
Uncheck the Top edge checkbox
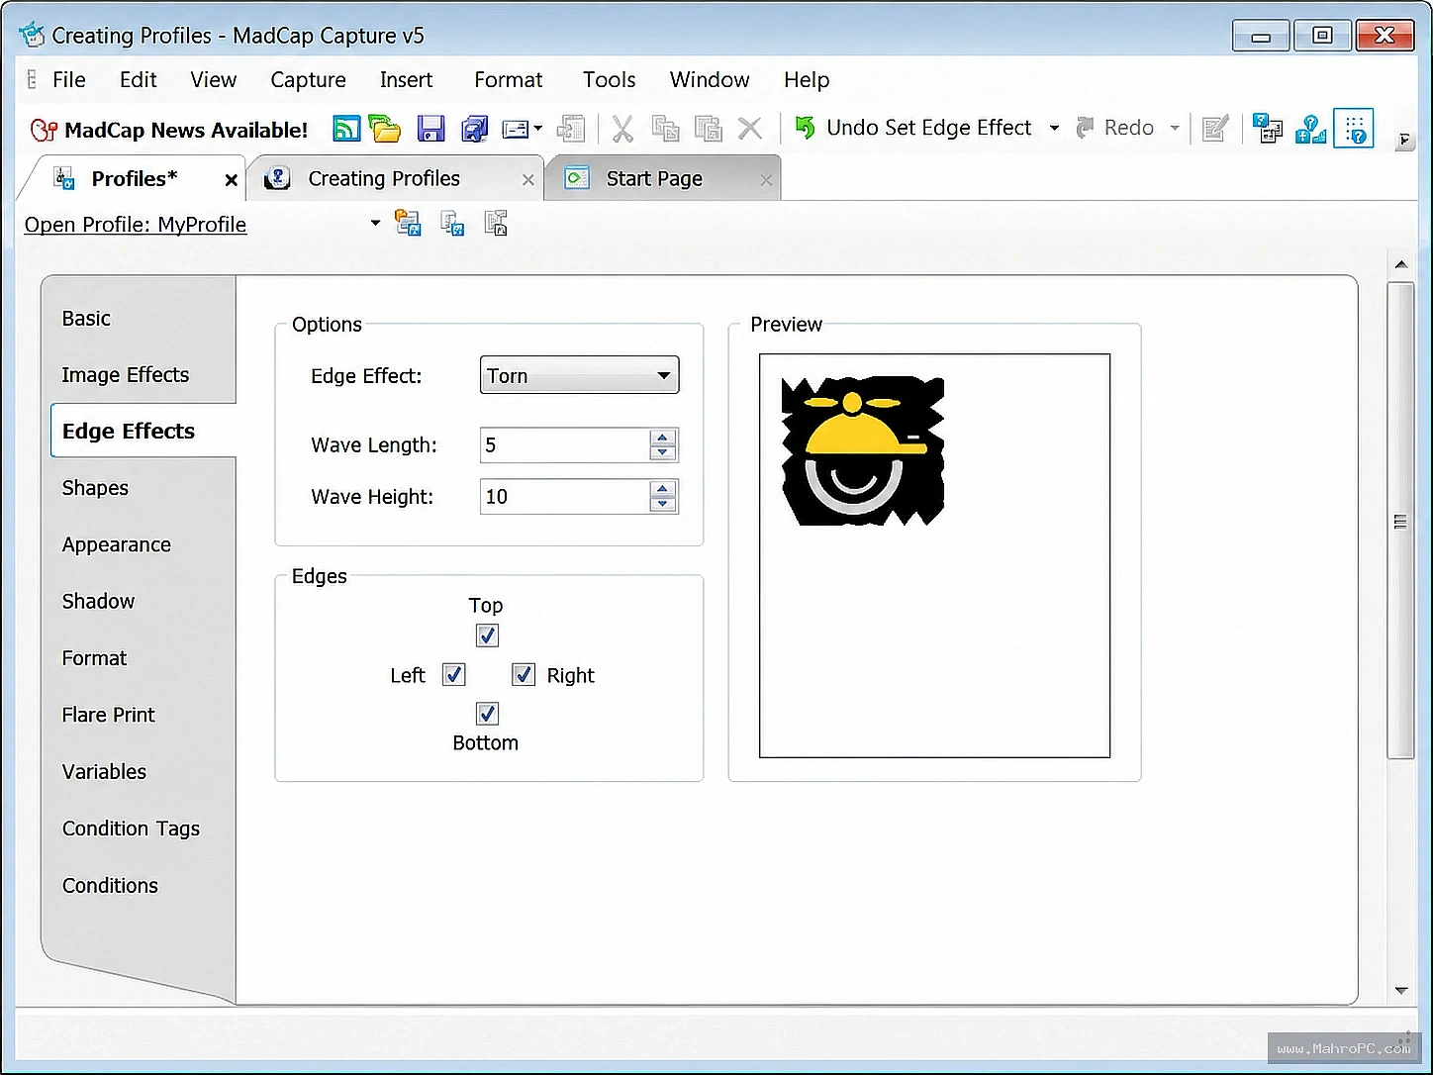(x=487, y=635)
